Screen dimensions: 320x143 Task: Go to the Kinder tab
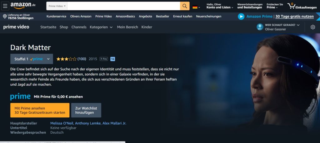(147, 27)
